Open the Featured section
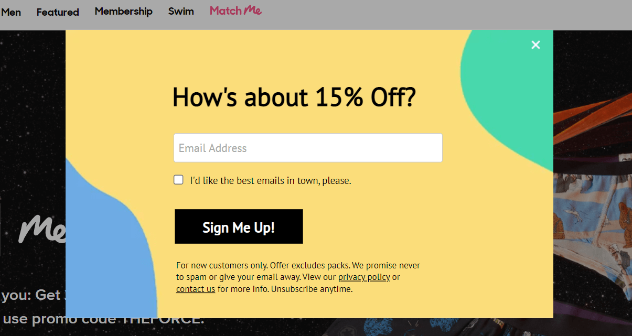 tap(57, 12)
